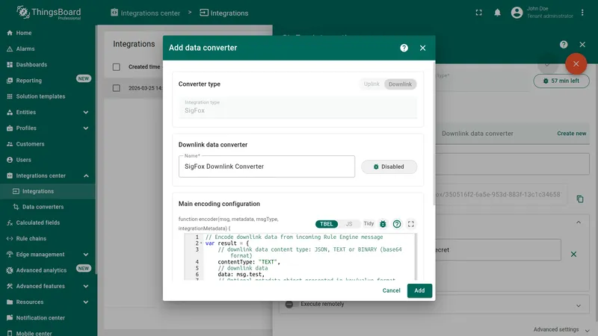Expand Advanced features chevron
598x336 pixels.
tap(86, 287)
